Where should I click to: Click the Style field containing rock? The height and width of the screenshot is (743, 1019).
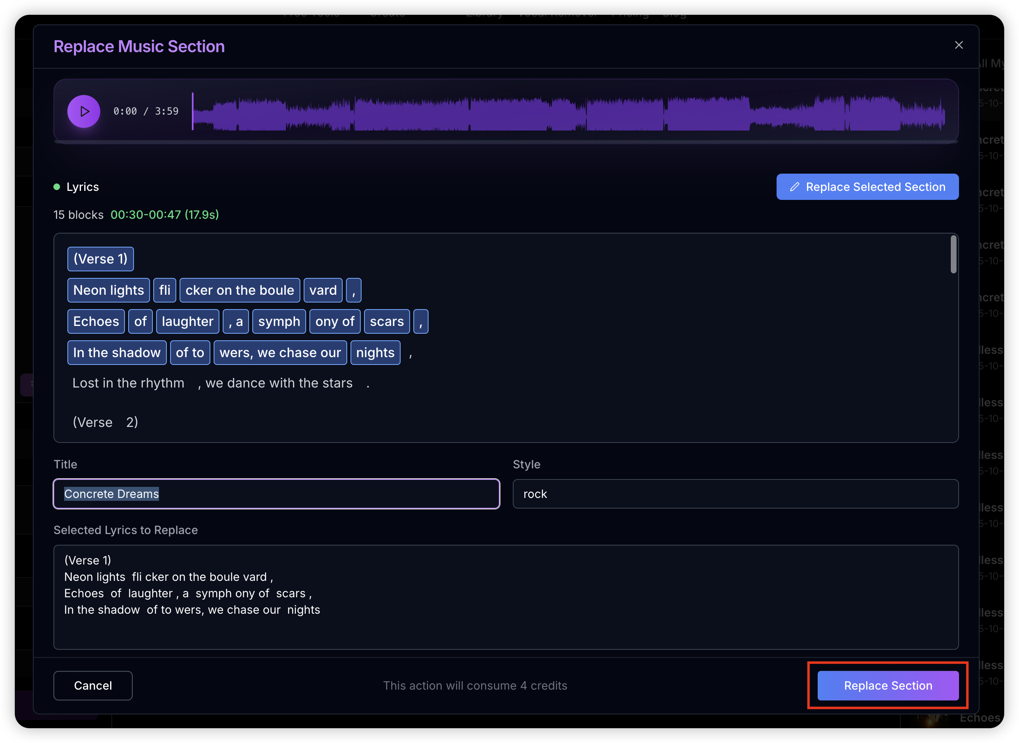735,493
